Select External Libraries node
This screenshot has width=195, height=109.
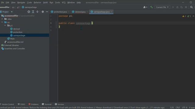[12, 45]
